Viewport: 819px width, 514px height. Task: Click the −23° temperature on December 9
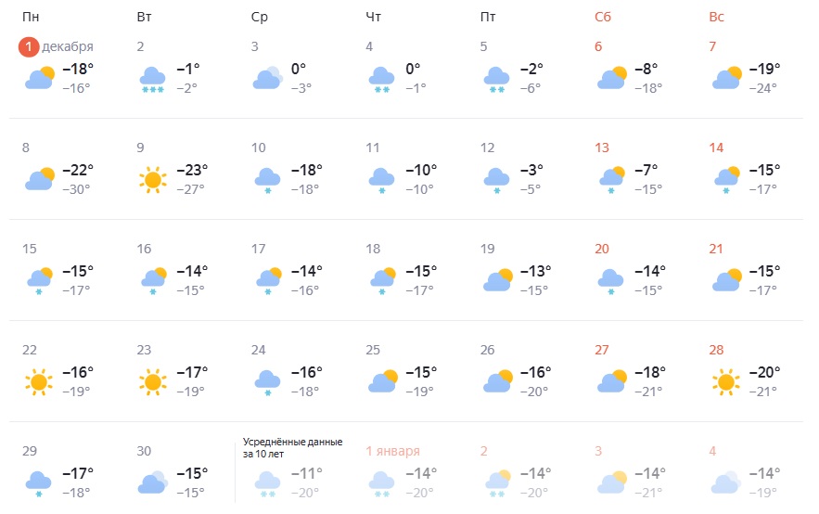[193, 171]
